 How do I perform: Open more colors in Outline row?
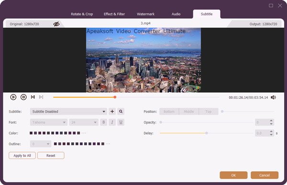(x=108, y=144)
